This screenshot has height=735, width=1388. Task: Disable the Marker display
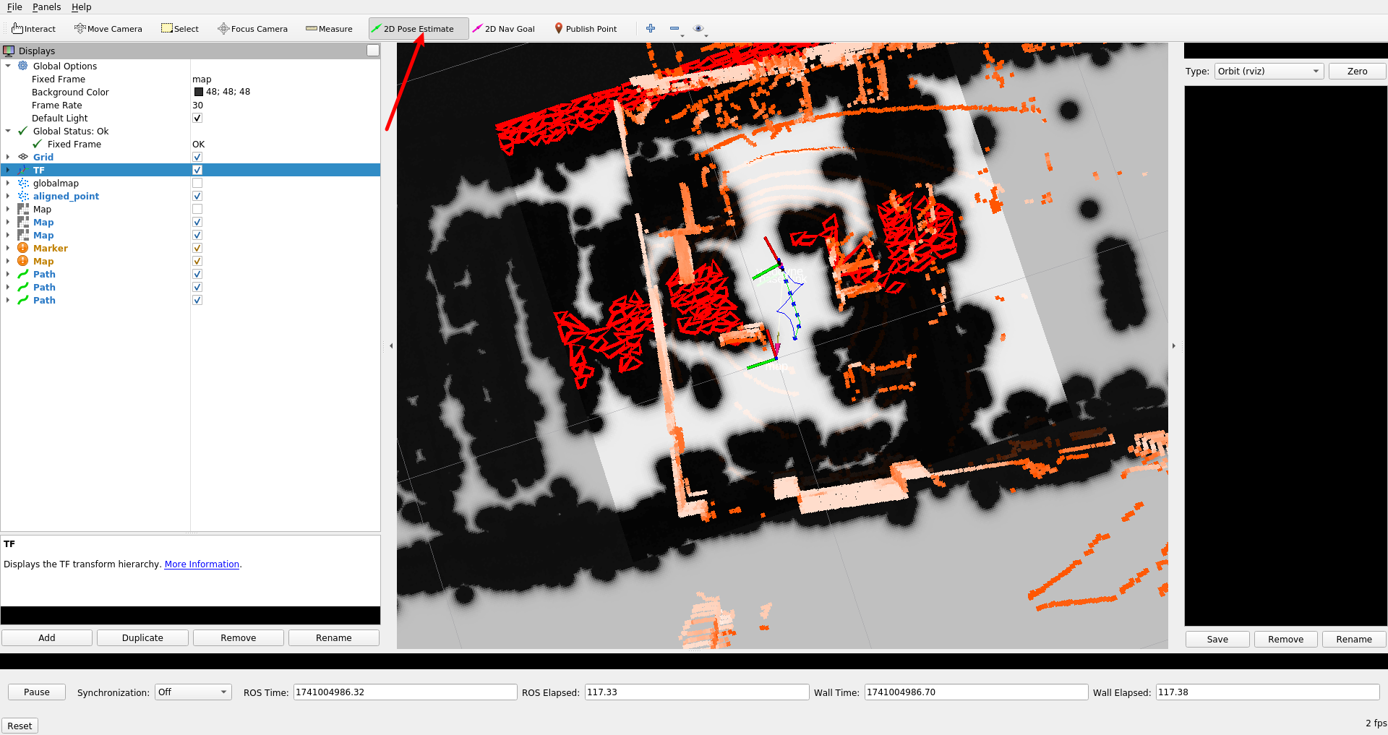click(197, 248)
